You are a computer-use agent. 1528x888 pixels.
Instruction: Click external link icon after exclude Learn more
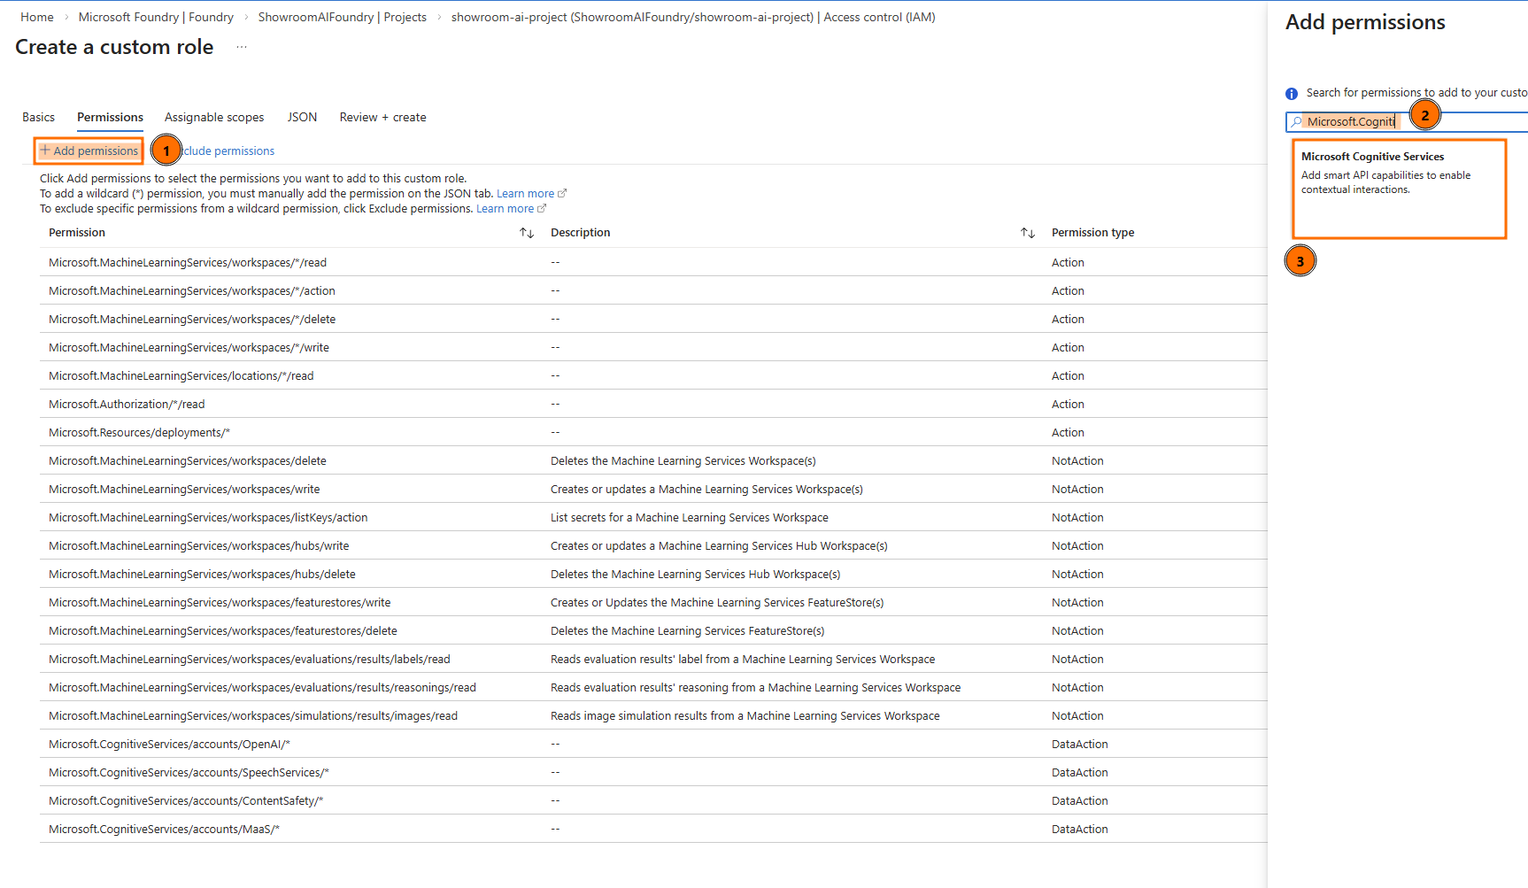pyautogui.click(x=542, y=208)
